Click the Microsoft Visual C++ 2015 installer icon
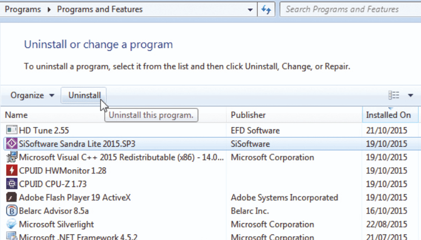 pyautogui.click(x=11, y=157)
